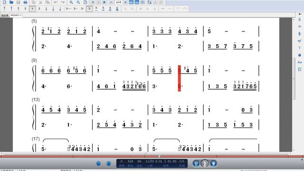This screenshot has width=304, height=171.
Task: Click the red playback progress bar
Action: tap(152, 156)
